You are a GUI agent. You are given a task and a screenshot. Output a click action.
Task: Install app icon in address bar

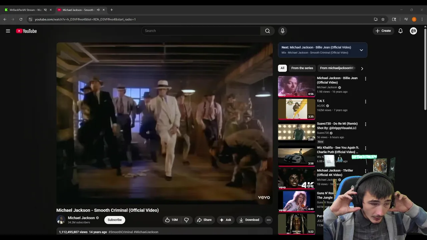point(376,19)
